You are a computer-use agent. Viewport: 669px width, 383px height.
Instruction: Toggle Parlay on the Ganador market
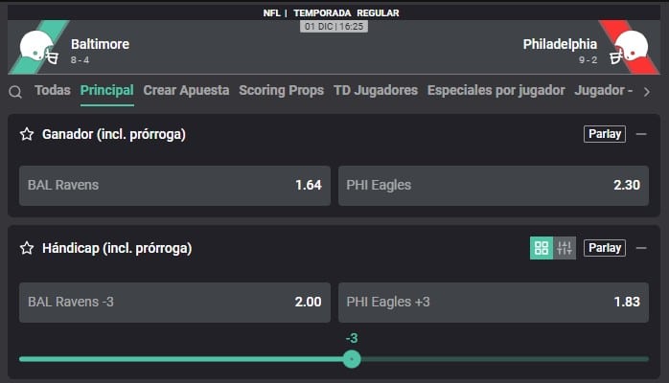pyautogui.click(x=605, y=134)
